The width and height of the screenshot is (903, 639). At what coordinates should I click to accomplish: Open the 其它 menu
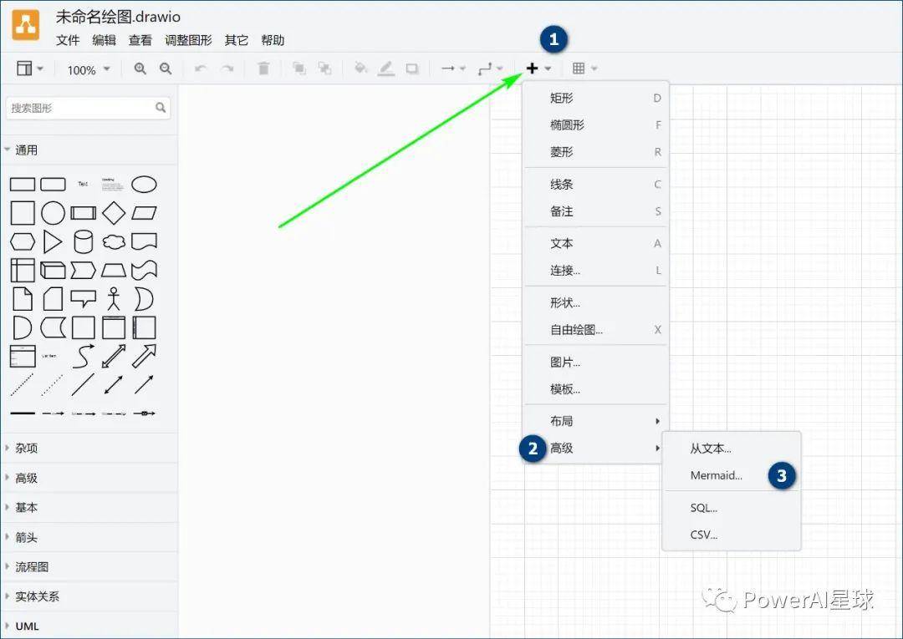pos(236,40)
